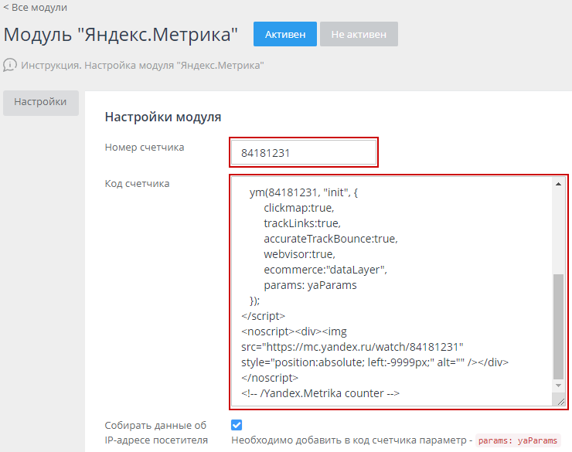Click the counter code scrollbar thumb

558,325
